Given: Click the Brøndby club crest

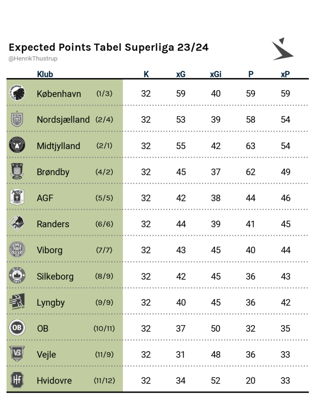Looking at the screenshot, I should (17, 171).
